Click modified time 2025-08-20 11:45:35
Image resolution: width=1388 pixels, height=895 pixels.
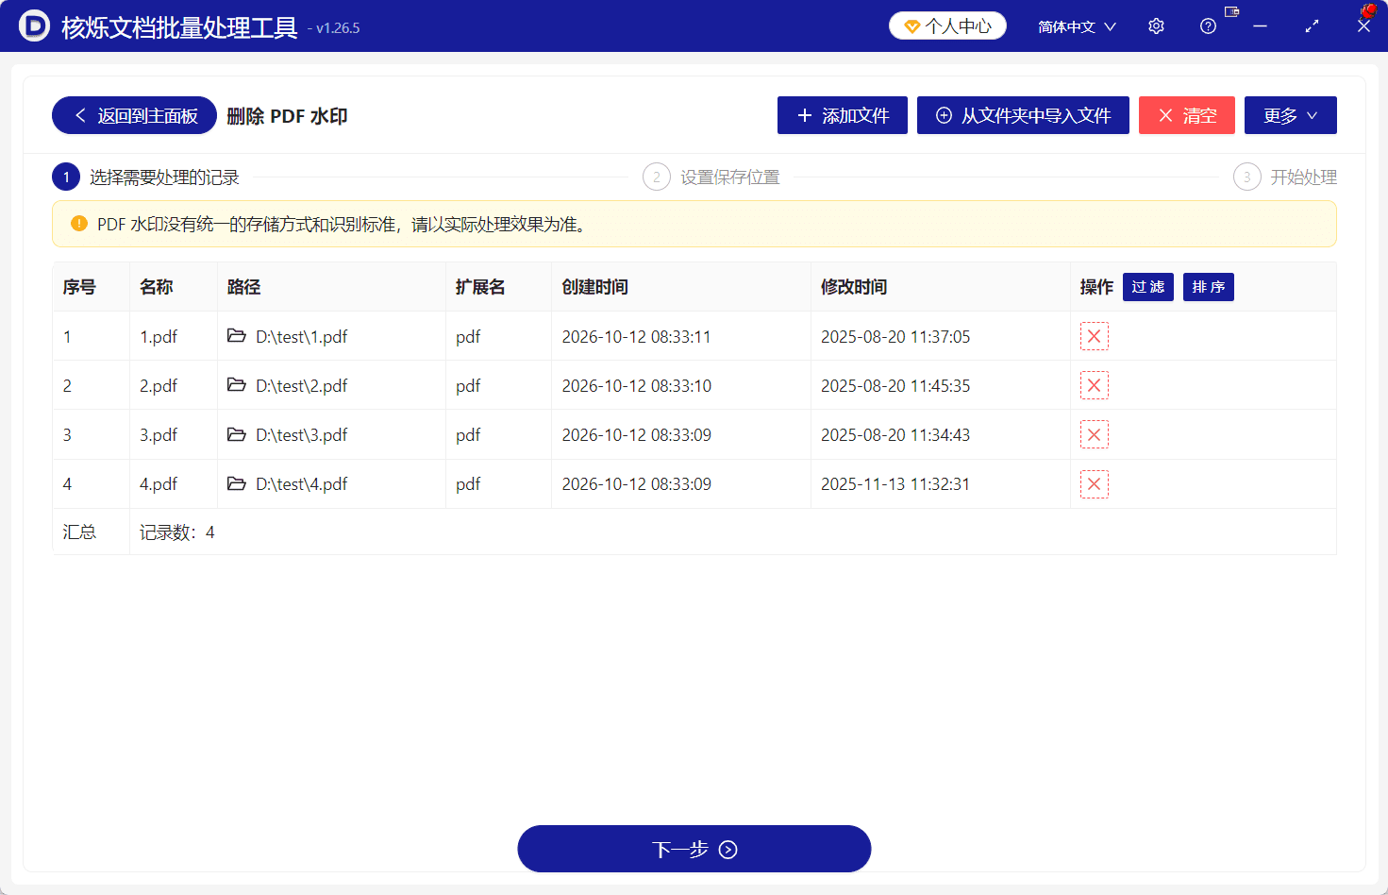pos(895,386)
